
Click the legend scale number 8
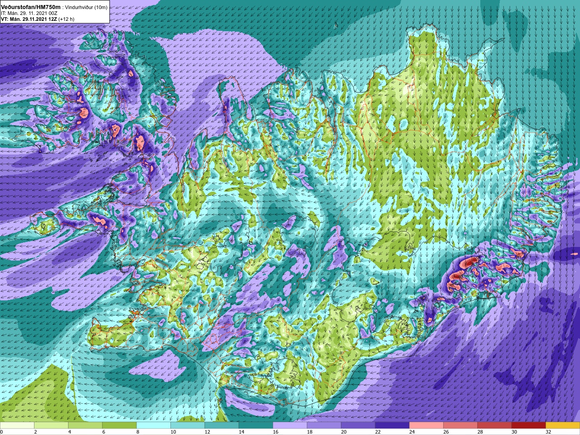[138, 432]
